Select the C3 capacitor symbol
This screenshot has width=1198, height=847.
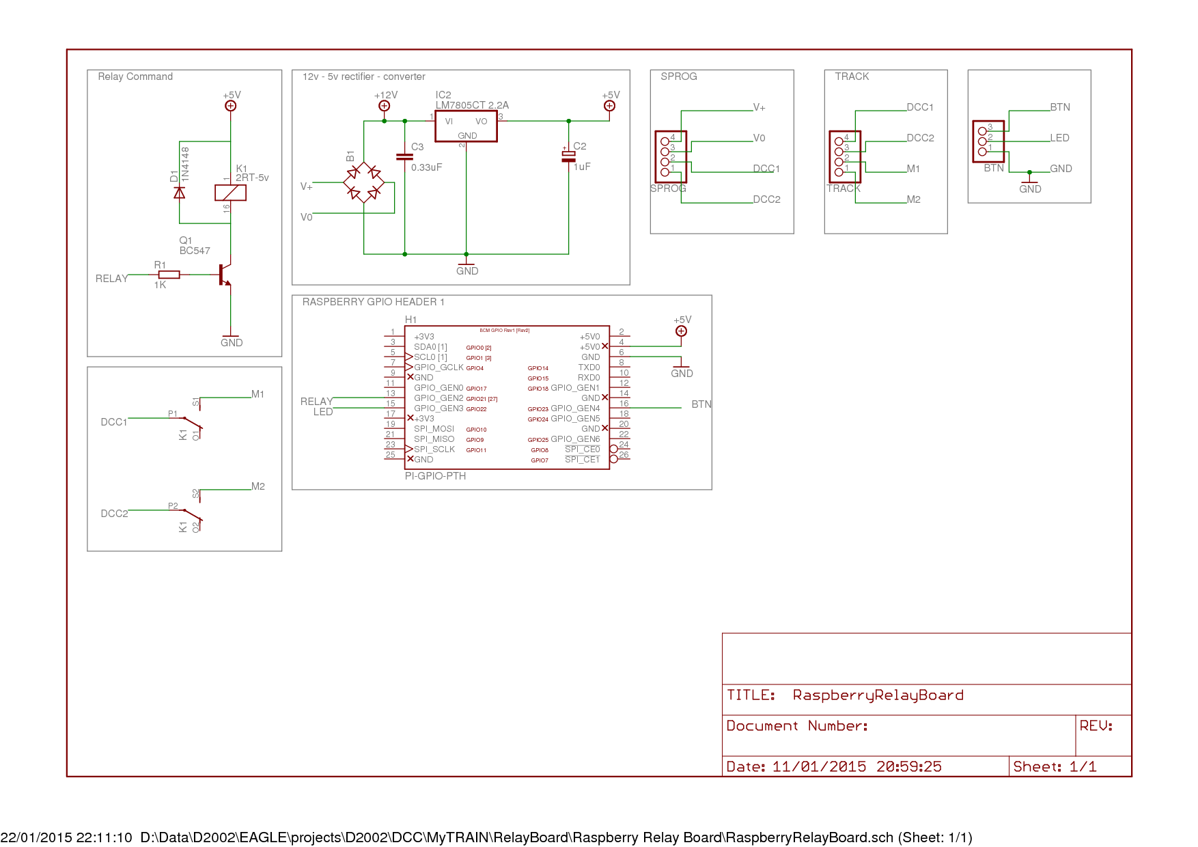pos(405,157)
